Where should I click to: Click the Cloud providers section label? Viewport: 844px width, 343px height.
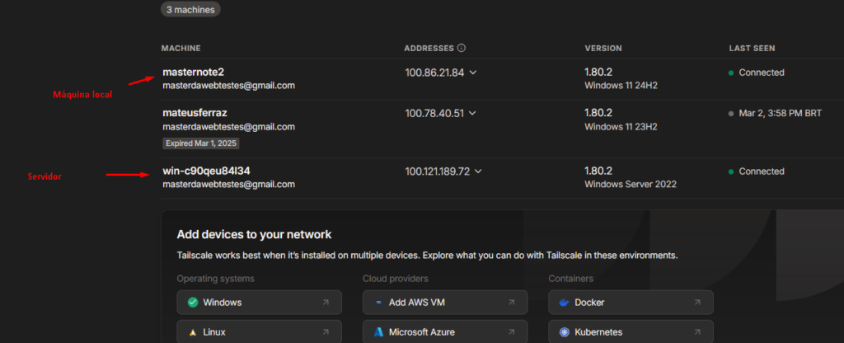tap(395, 279)
